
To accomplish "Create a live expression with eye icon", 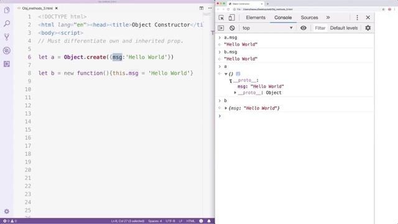I will tap(303, 28).
